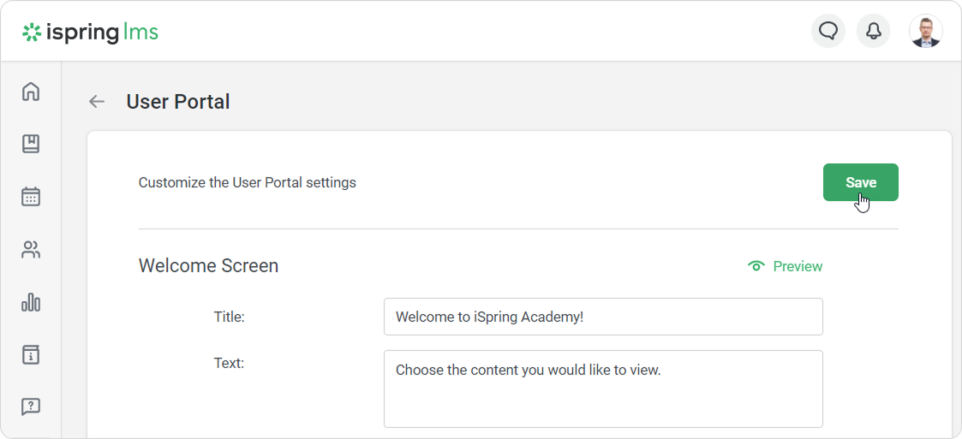Show notifications via the bell icon
The width and height of the screenshot is (962, 439).
click(873, 32)
